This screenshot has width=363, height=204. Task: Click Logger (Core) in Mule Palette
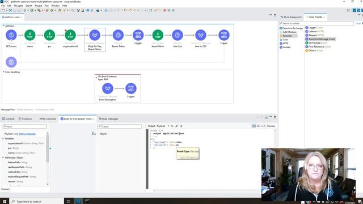314,28
